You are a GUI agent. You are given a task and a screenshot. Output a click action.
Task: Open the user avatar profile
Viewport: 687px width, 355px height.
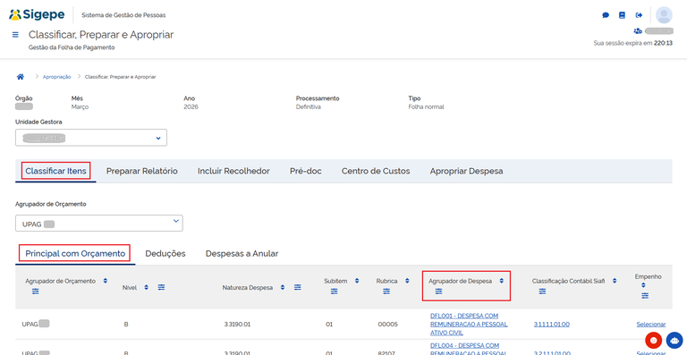(x=664, y=15)
